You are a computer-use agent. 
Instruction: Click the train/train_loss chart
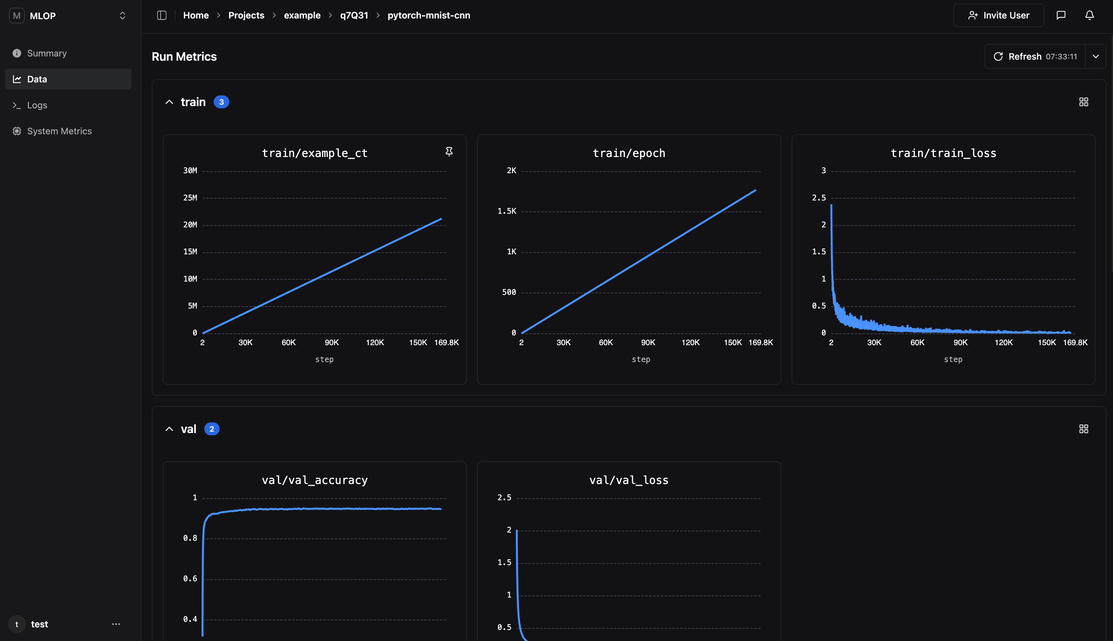click(943, 260)
